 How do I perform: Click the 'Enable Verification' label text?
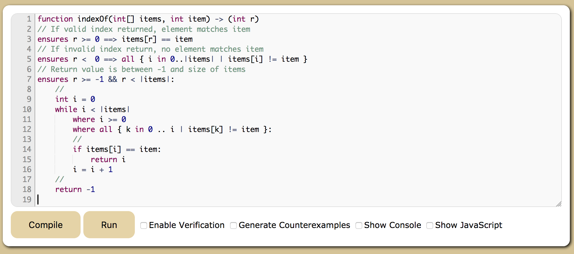coord(187,225)
